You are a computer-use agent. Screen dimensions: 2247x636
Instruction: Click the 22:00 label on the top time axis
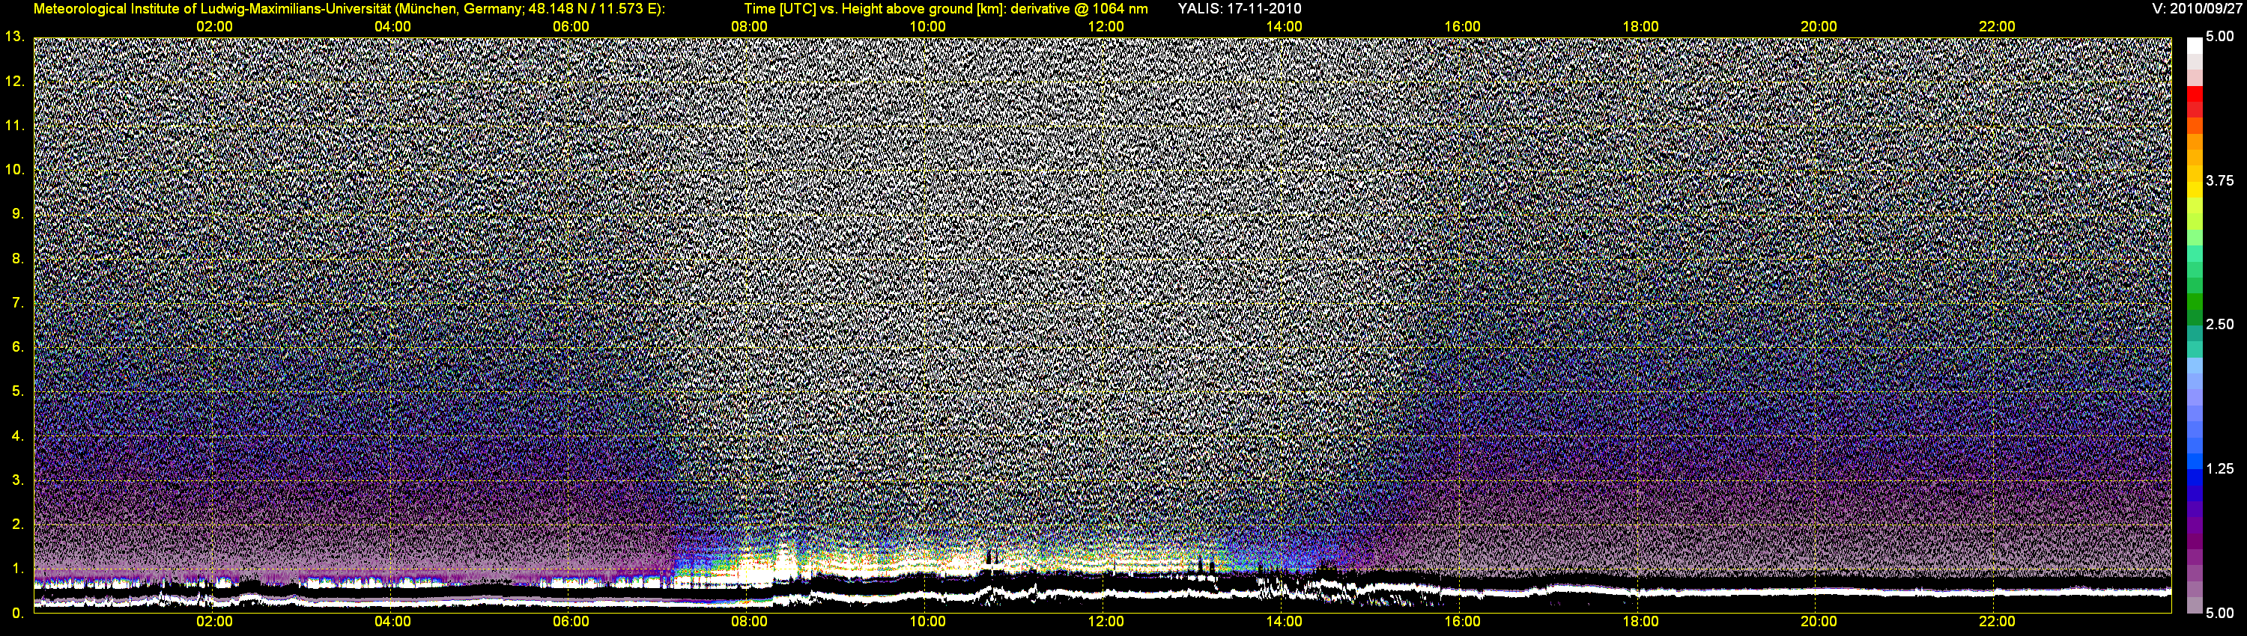(x=1997, y=26)
